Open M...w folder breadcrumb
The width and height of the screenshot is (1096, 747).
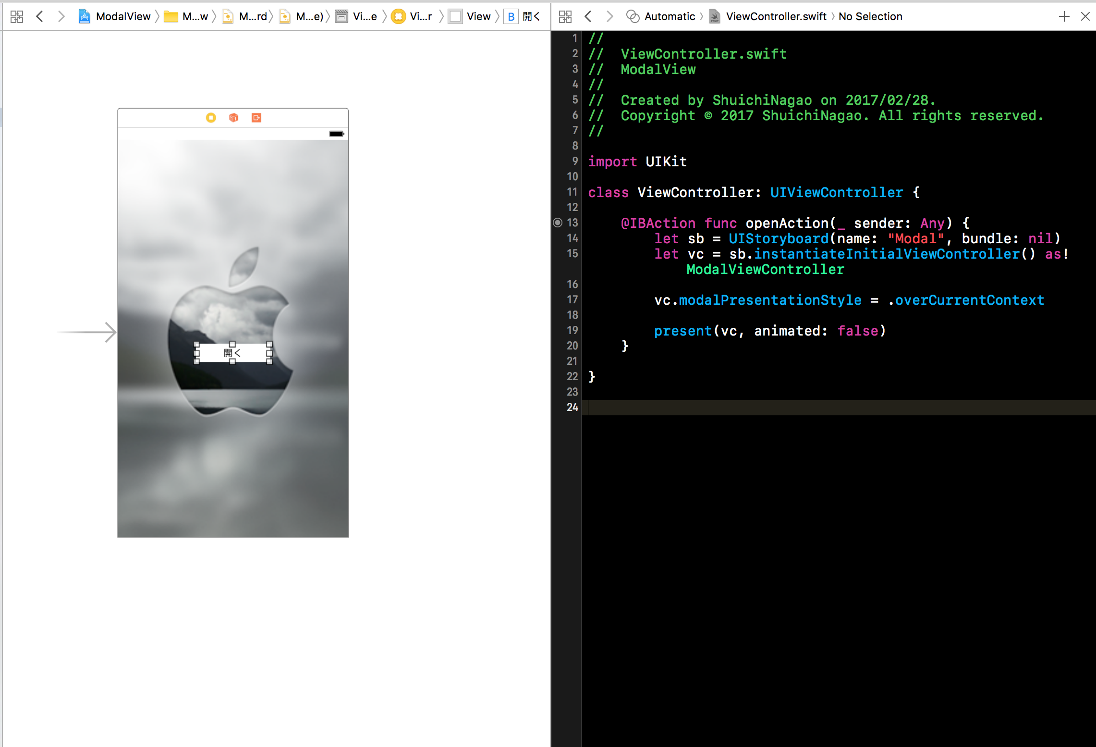pyautogui.click(x=186, y=17)
